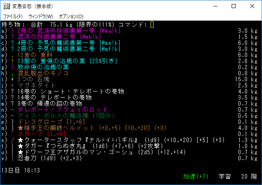Screen dimensions: 262x185
Task: Maximize the 変愚蛮怒 window
Action: 234,6
